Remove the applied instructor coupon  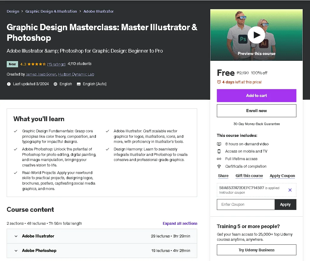tap(290, 190)
